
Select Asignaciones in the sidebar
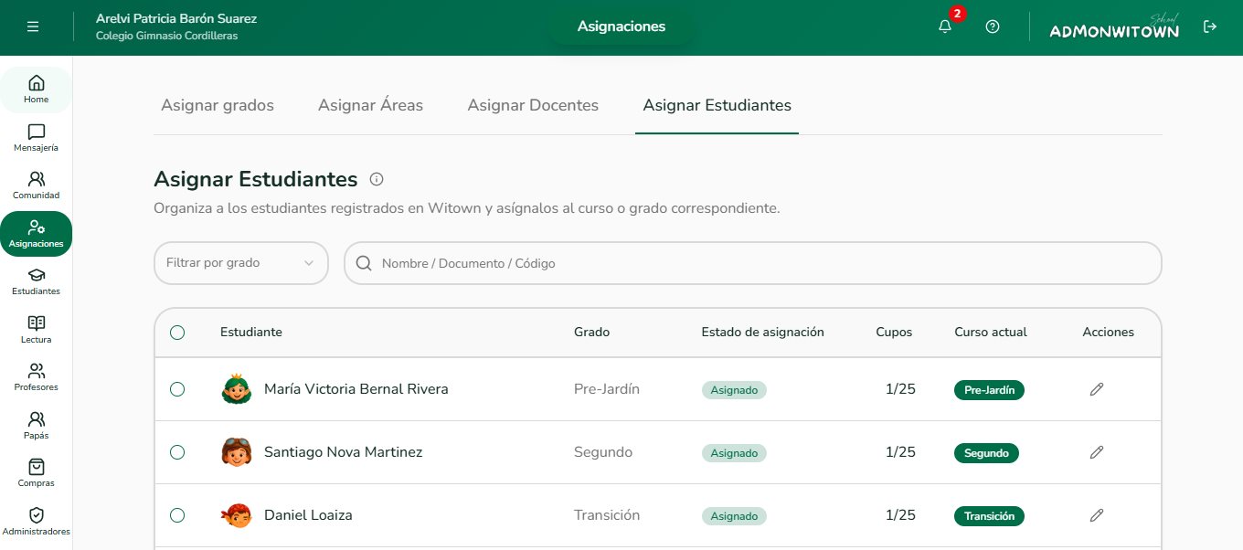tap(37, 234)
